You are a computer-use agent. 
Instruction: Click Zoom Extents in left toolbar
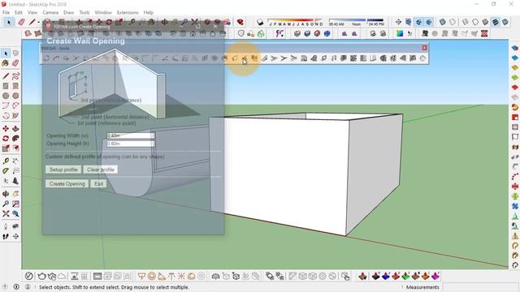coord(6,213)
